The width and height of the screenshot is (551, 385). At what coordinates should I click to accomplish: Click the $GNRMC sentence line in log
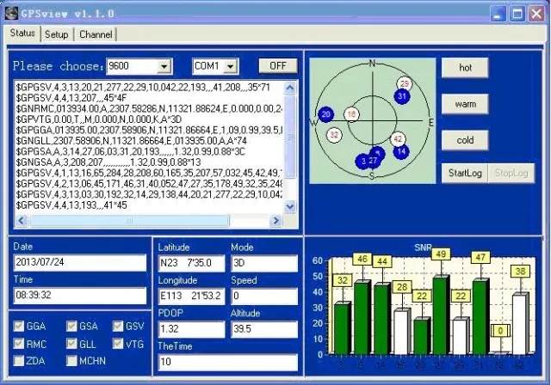click(x=149, y=108)
